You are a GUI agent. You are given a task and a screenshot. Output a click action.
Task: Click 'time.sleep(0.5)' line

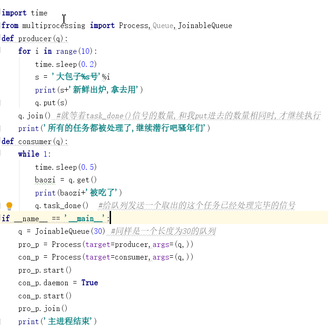pos(66,167)
